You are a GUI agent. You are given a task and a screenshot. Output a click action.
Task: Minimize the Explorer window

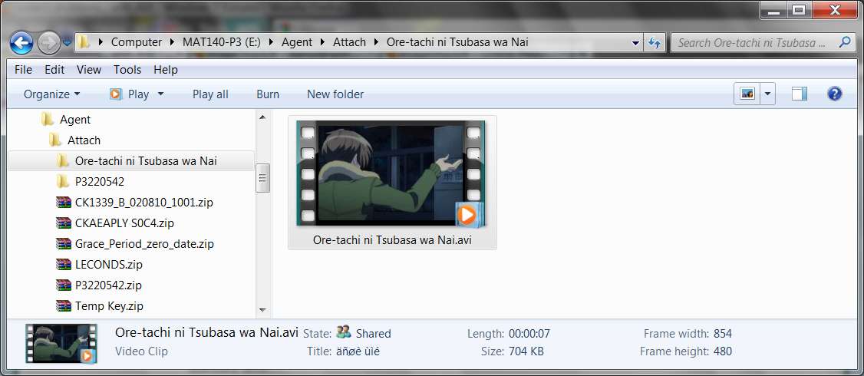(774, 10)
